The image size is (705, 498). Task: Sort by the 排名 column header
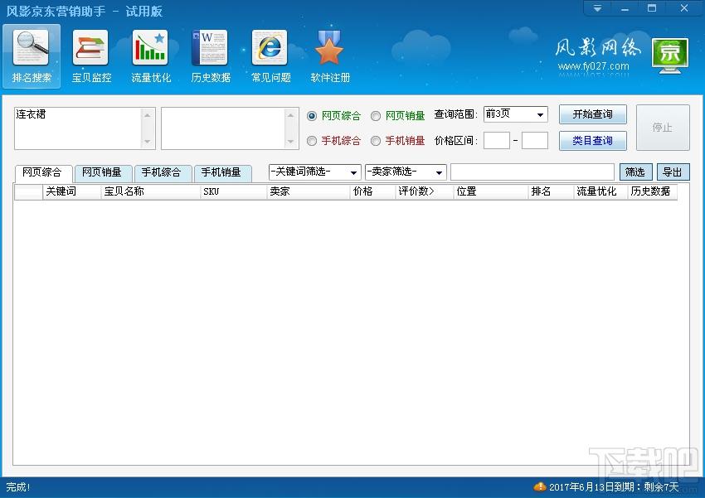552,191
